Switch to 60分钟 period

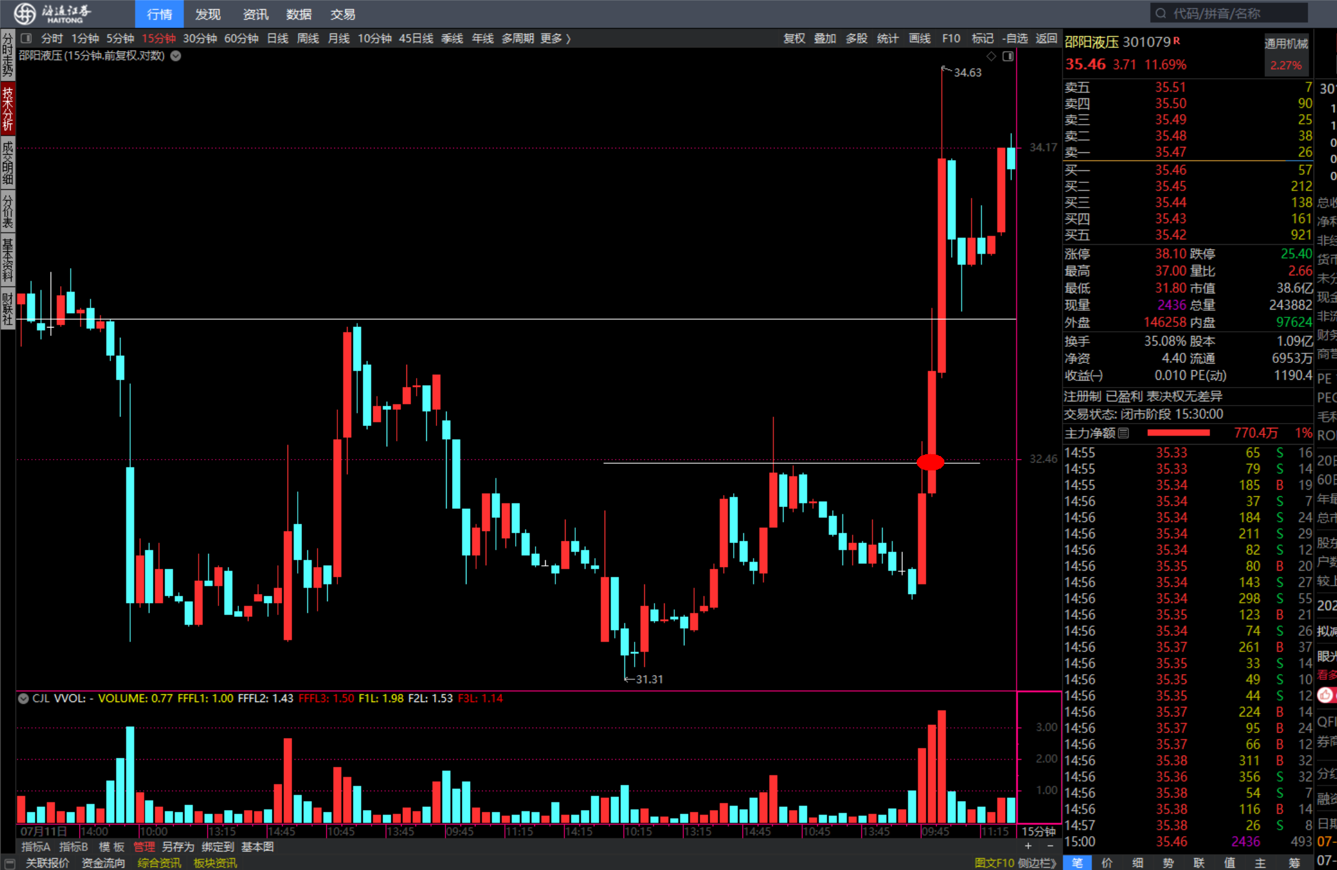[x=241, y=38]
